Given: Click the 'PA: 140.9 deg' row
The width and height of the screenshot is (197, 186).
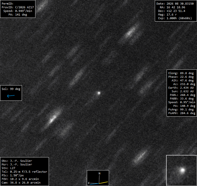Looking at the screenshot, I should click(x=184, y=106).
